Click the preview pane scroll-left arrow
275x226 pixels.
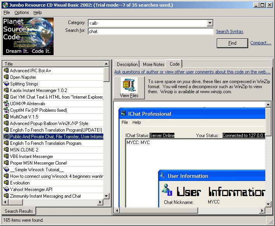(x=117, y=210)
